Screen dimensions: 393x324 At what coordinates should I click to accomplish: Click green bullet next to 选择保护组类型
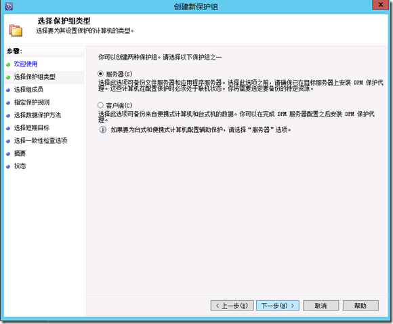pos(8,77)
